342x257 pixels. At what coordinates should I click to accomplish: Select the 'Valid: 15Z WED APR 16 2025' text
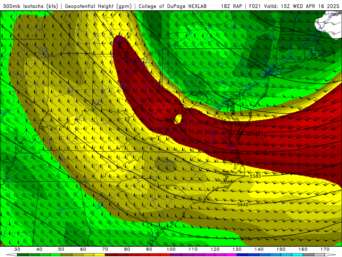[x=301, y=6]
